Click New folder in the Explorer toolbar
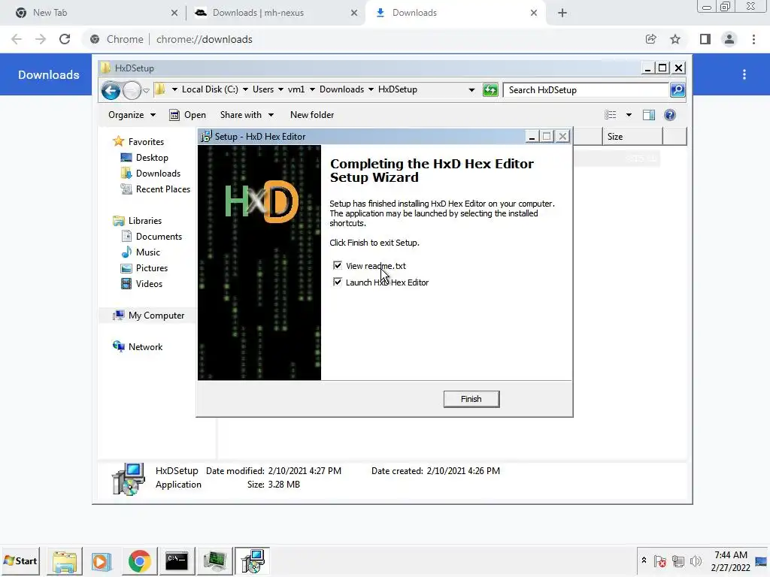Viewport: 770px width, 577px height. (x=312, y=115)
